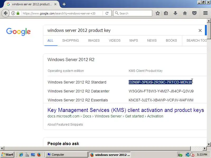Switch to the VIDEOS results tab
211x158 pixels.
pos(115,41)
